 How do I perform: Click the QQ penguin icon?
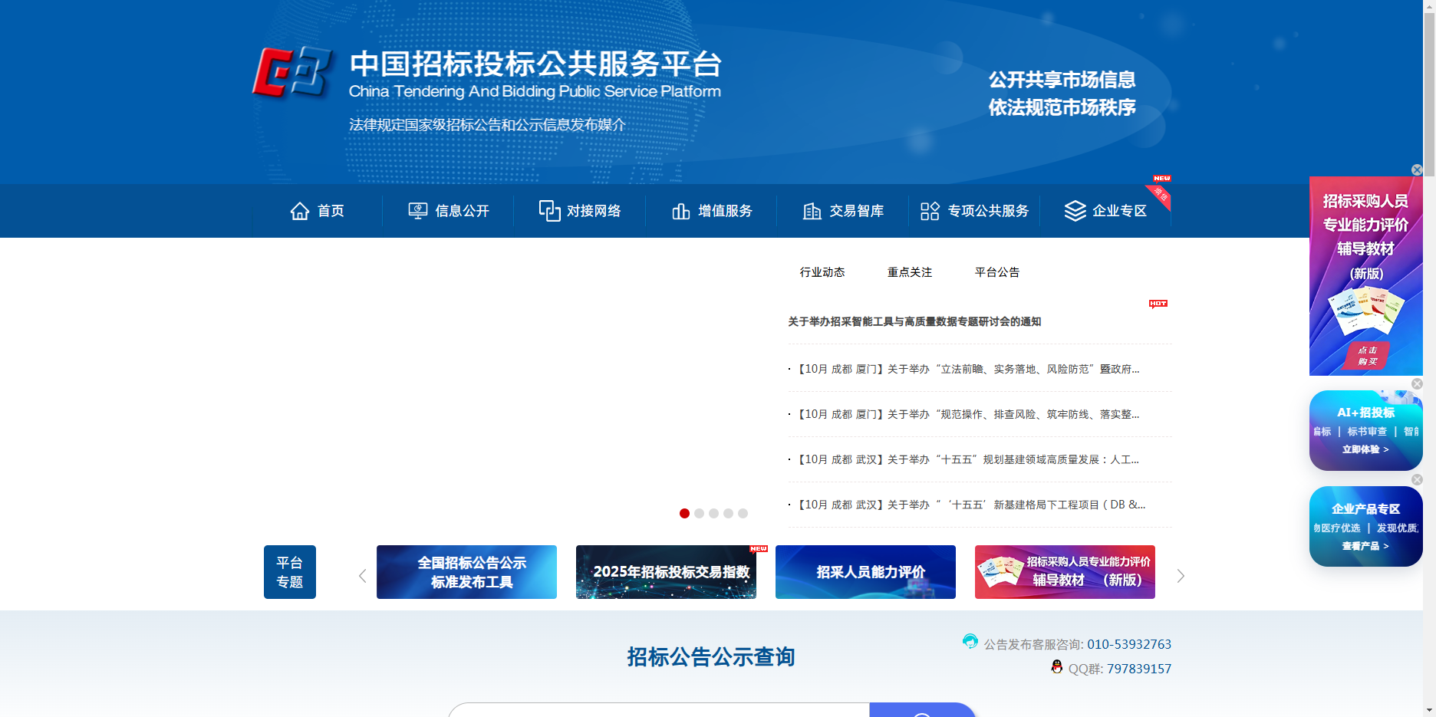click(1057, 666)
